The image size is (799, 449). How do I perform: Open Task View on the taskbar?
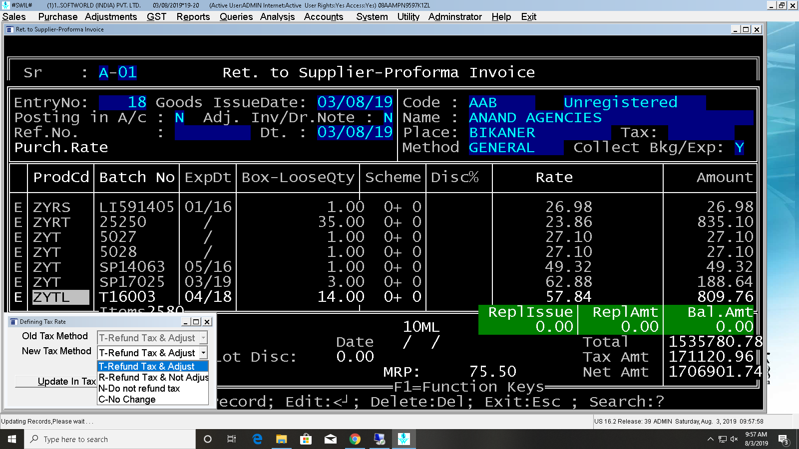(x=232, y=439)
